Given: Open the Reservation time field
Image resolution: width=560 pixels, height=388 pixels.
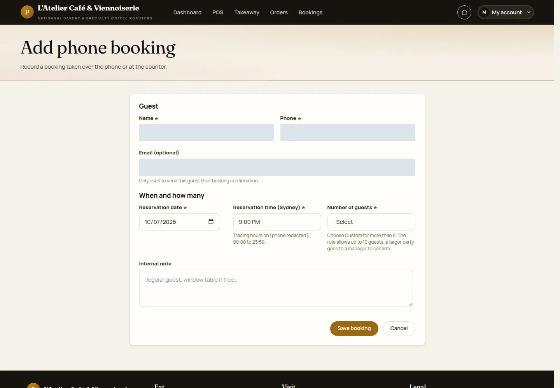Looking at the screenshot, I should coord(277,222).
